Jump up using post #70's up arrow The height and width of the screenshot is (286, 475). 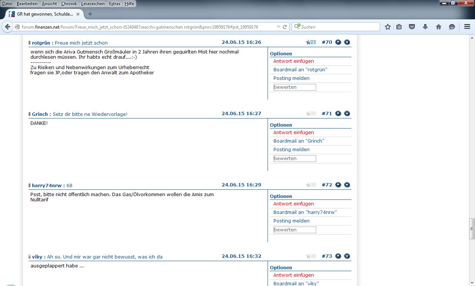(x=338, y=42)
